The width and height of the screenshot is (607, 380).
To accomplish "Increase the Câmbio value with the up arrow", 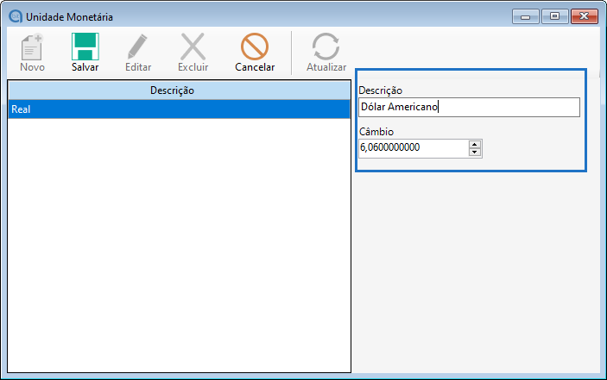I will tap(474, 144).
